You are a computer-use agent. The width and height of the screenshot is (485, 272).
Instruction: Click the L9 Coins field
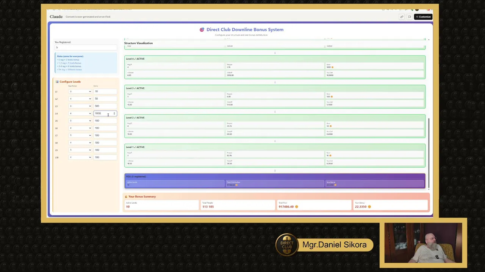[x=105, y=150]
